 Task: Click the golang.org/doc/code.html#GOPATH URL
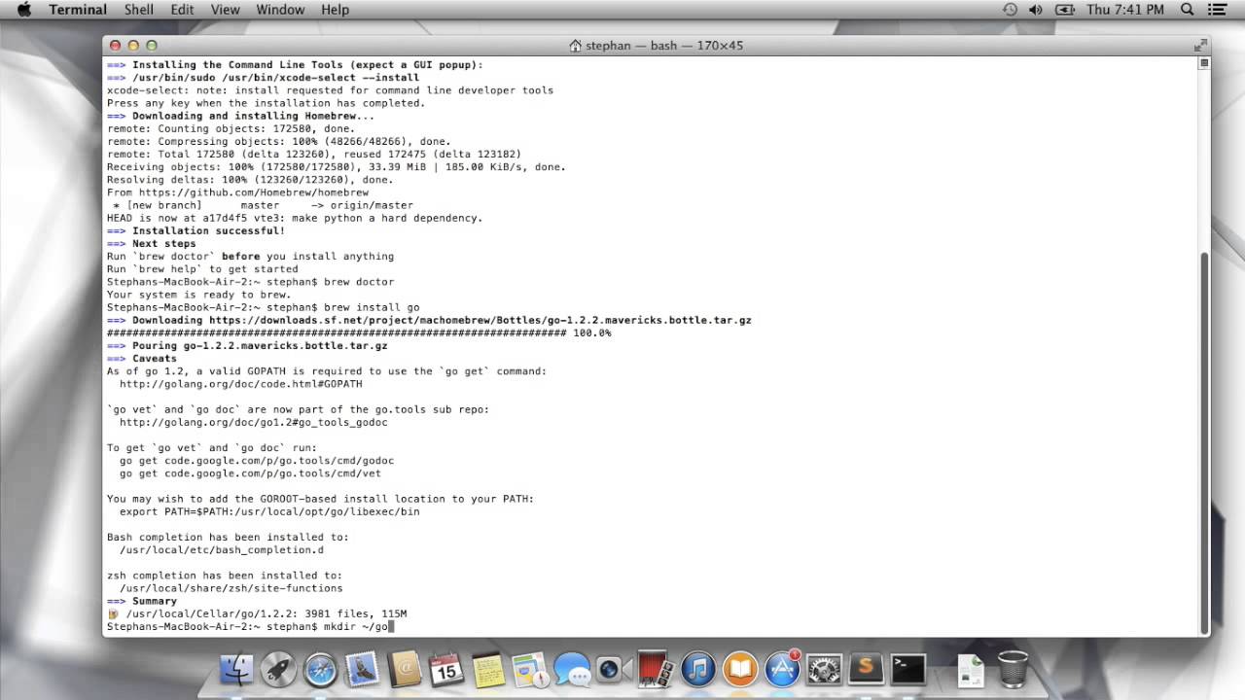coord(240,384)
